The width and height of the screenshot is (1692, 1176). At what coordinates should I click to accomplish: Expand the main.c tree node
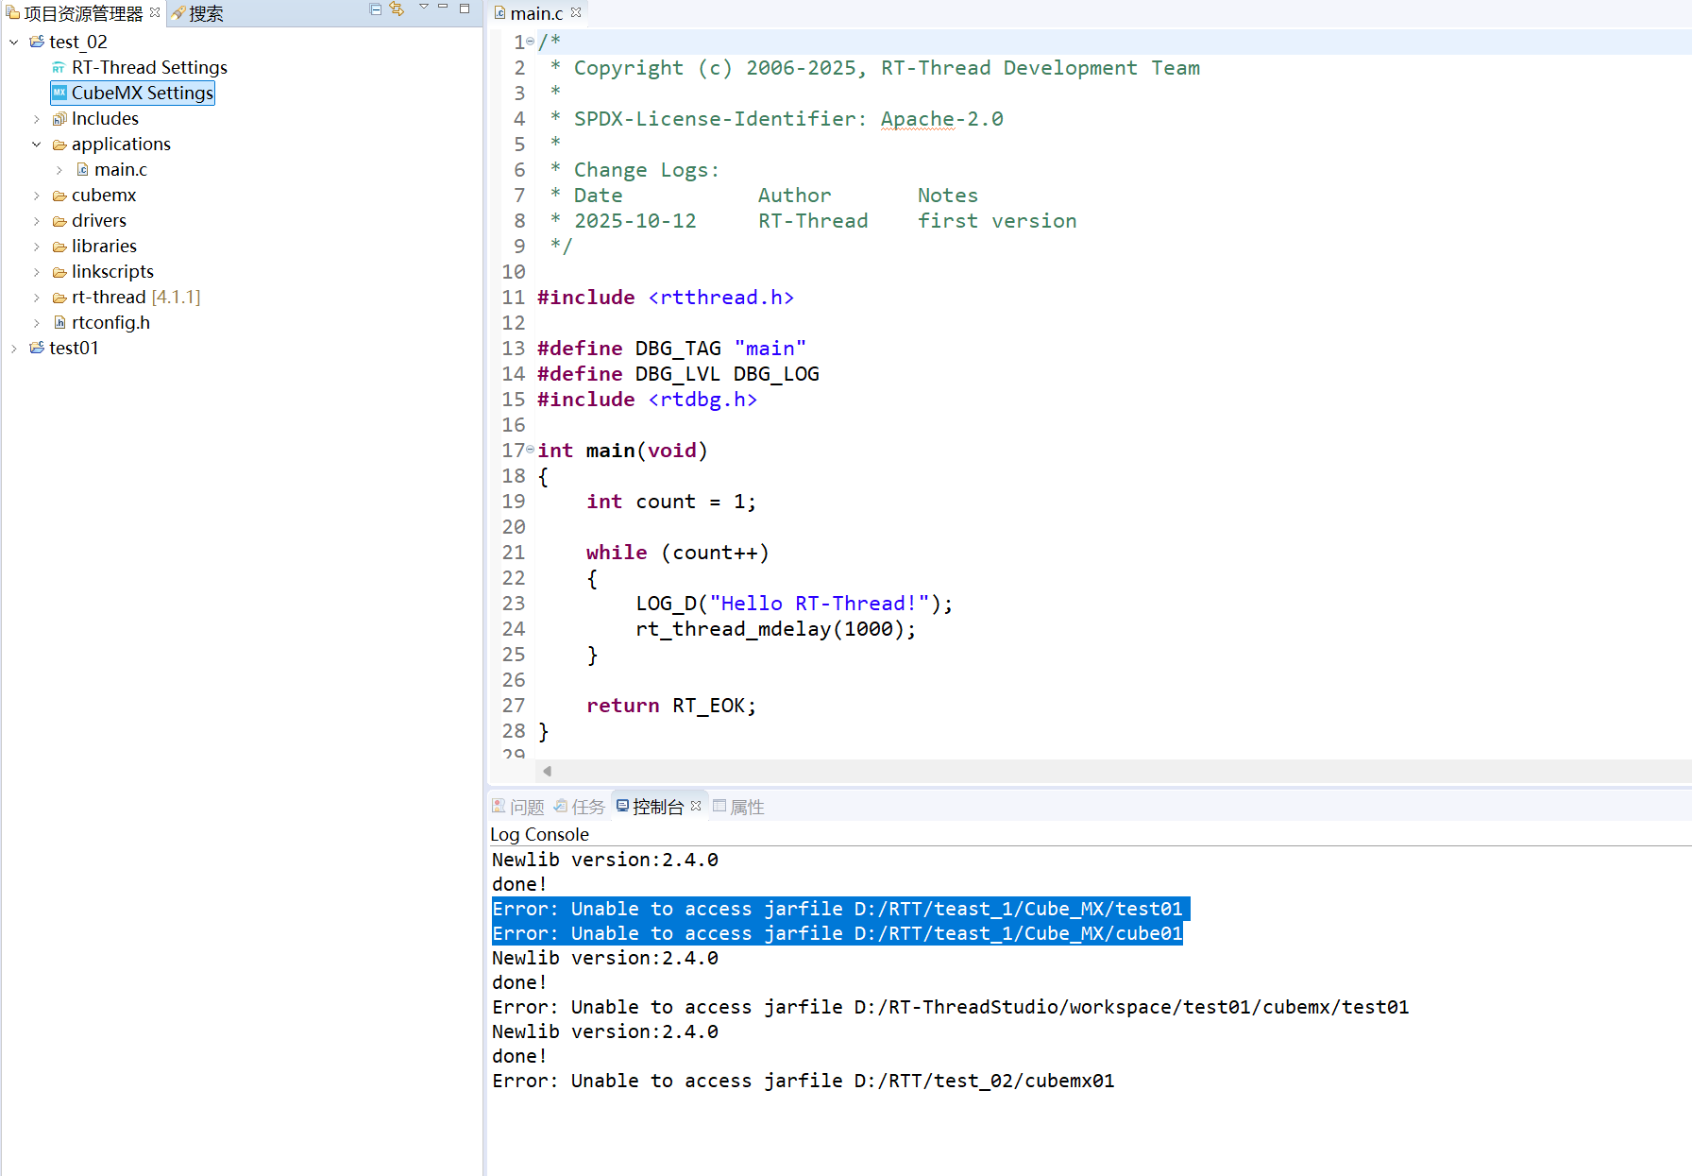[x=59, y=170]
